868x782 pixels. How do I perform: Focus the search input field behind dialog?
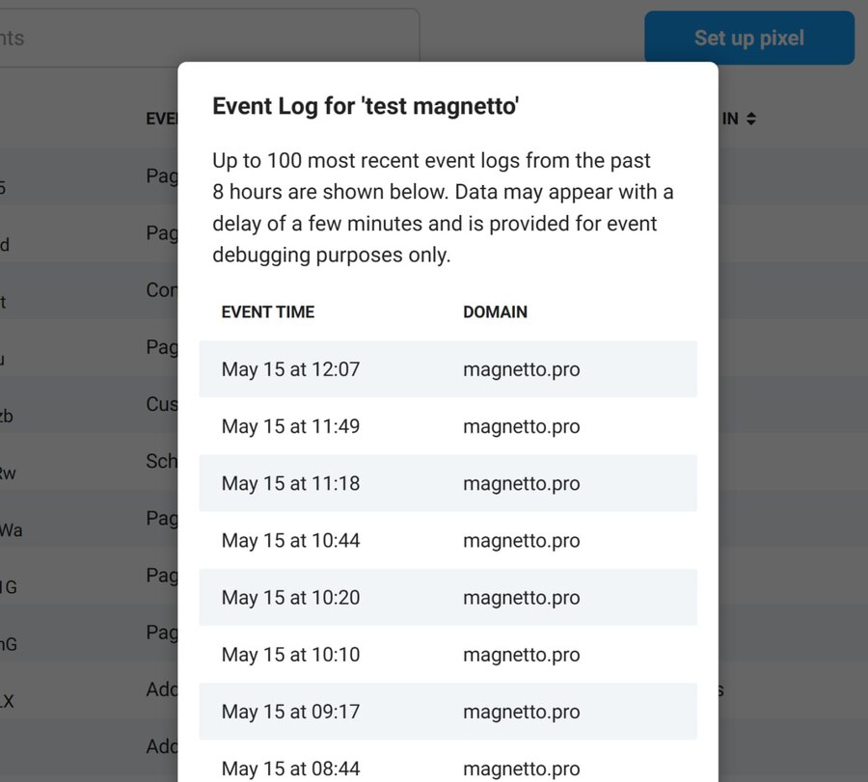click(209, 38)
